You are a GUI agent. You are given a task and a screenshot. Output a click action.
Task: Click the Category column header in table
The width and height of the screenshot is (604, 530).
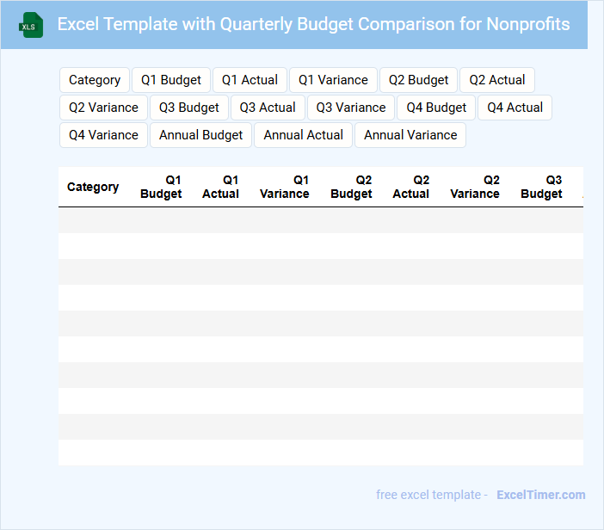93,187
